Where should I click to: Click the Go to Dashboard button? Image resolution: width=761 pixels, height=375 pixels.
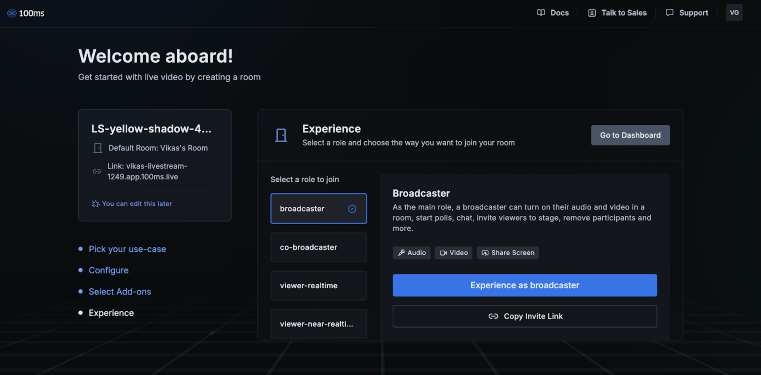coord(630,135)
